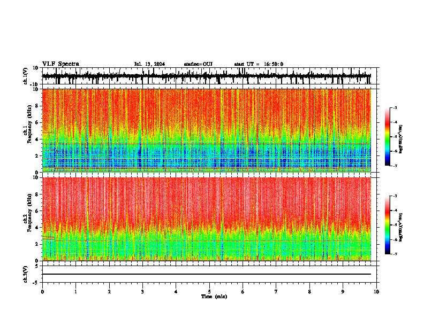
Task: Click the time axis tick label "7"
Action: [276, 292]
